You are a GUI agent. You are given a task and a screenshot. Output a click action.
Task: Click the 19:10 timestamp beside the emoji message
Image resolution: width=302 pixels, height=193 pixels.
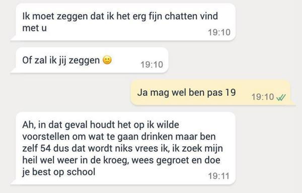click(152, 65)
